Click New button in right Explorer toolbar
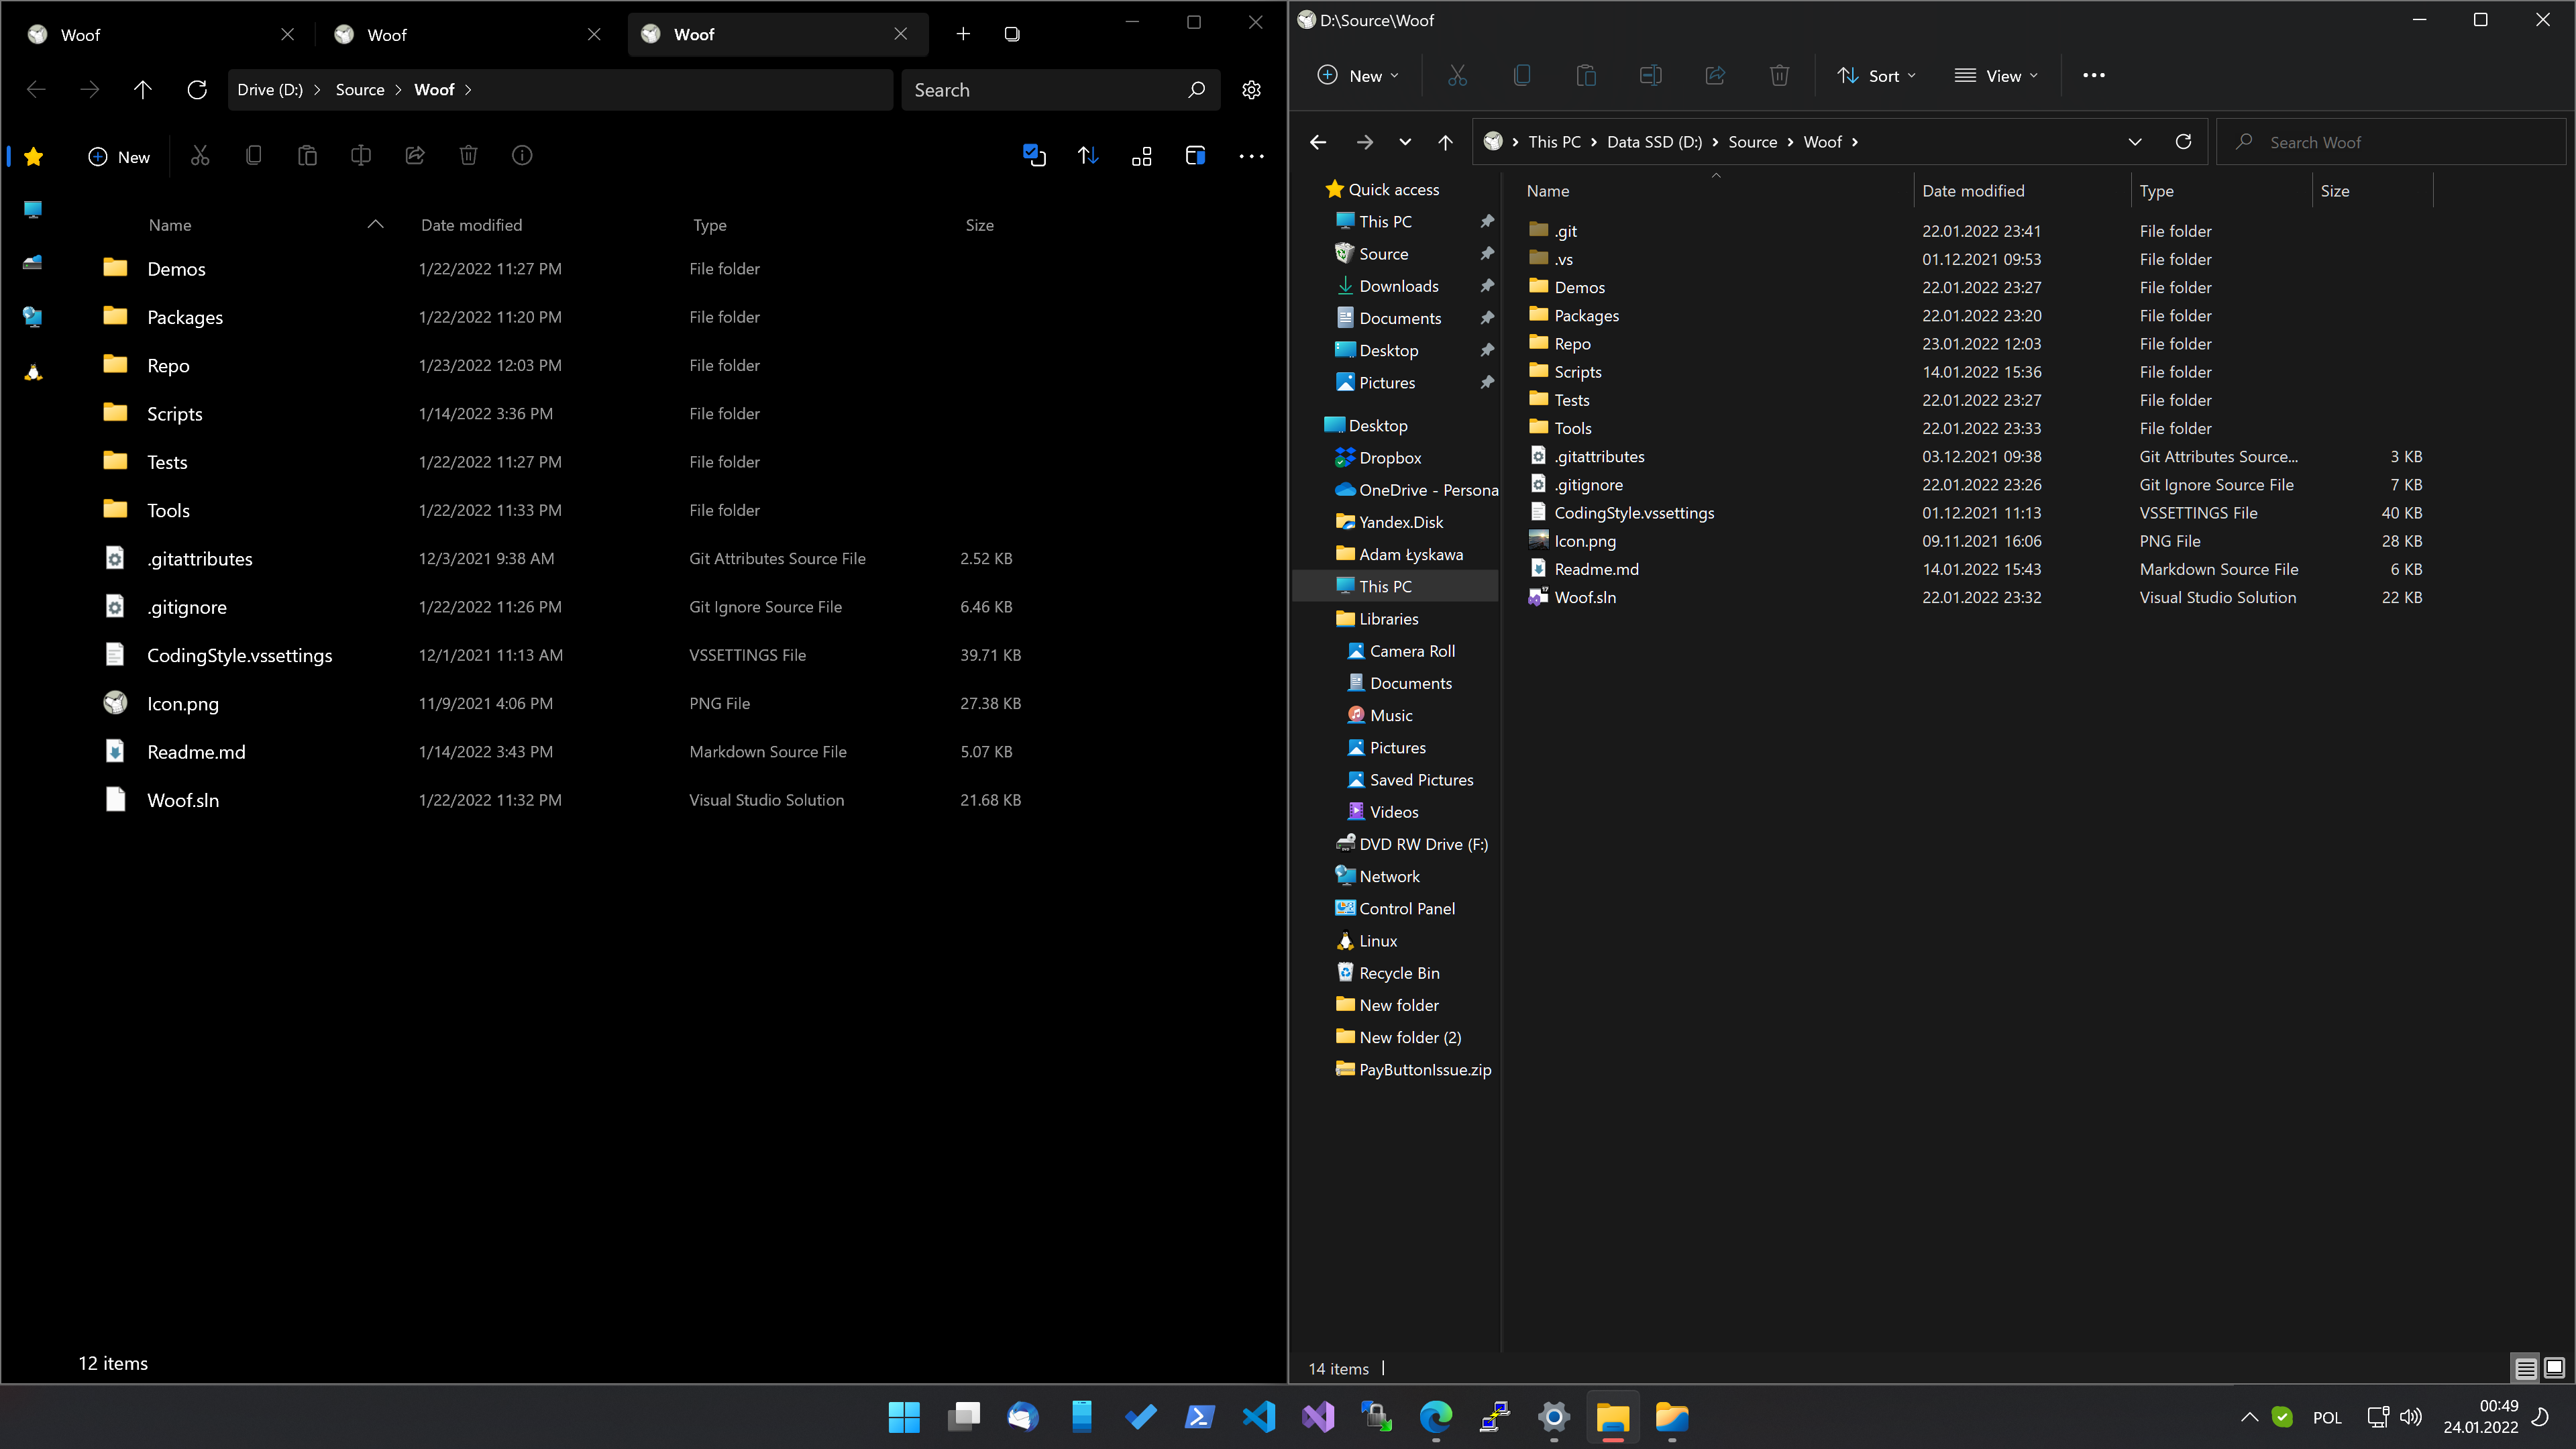The width and height of the screenshot is (2576, 1449). click(1358, 76)
